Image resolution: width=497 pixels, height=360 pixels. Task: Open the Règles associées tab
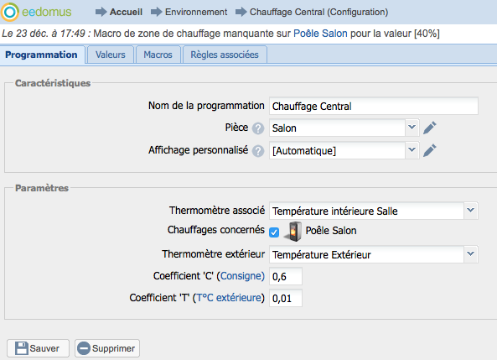pyautogui.click(x=225, y=55)
